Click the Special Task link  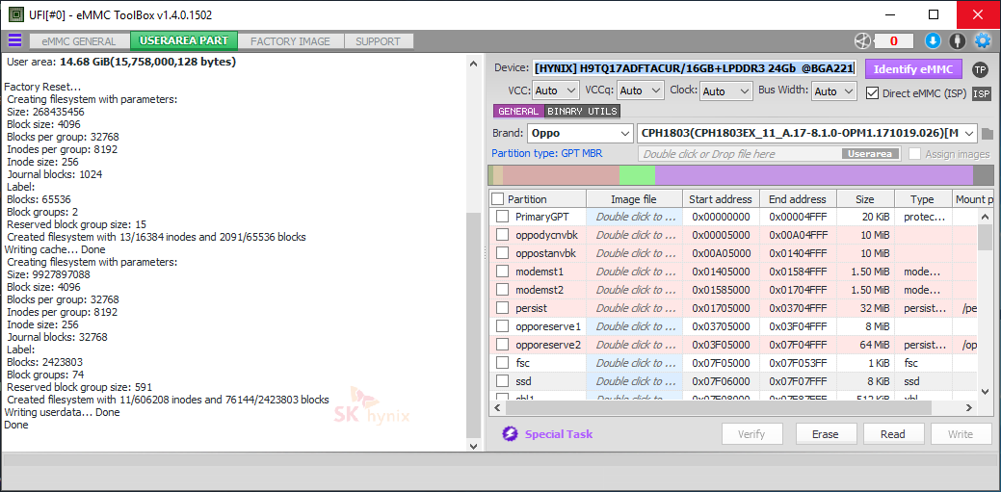coord(559,434)
